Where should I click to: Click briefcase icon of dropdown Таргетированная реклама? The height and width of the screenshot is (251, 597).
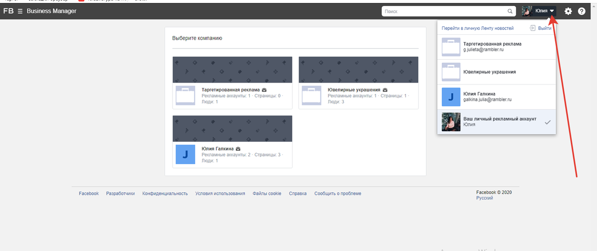tap(451, 47)
